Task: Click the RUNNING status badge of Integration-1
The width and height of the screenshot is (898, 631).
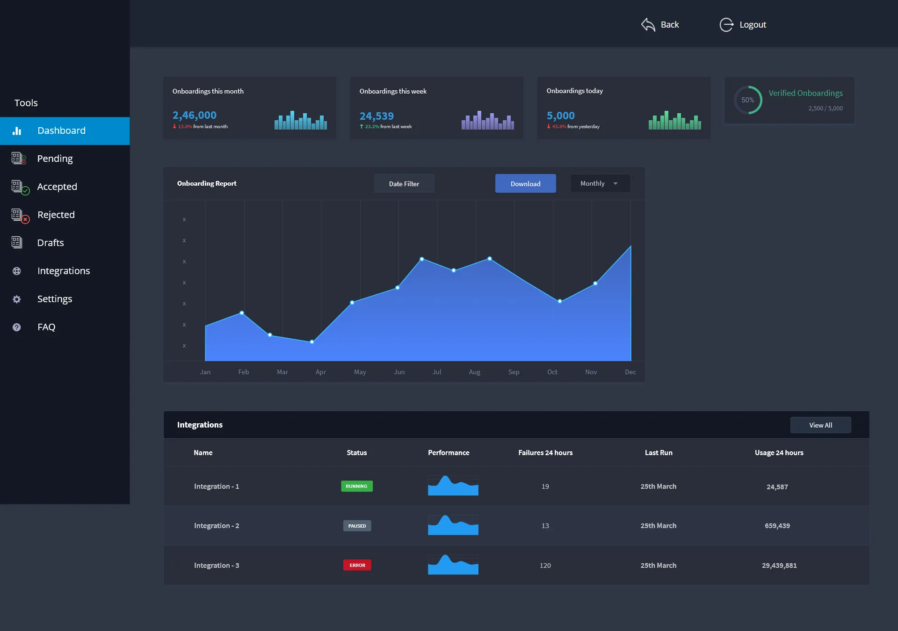Action: (356, 486)
